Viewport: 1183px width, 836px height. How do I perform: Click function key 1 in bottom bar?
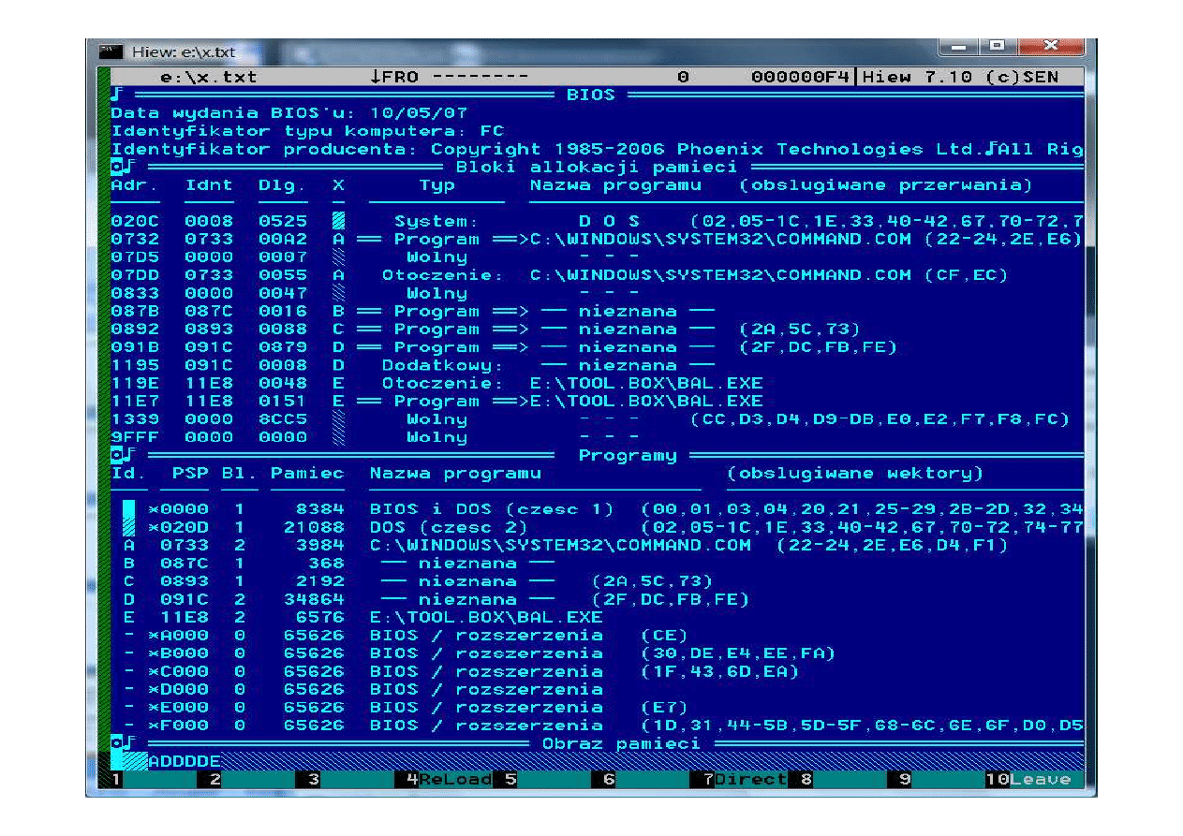click(116, 780)
